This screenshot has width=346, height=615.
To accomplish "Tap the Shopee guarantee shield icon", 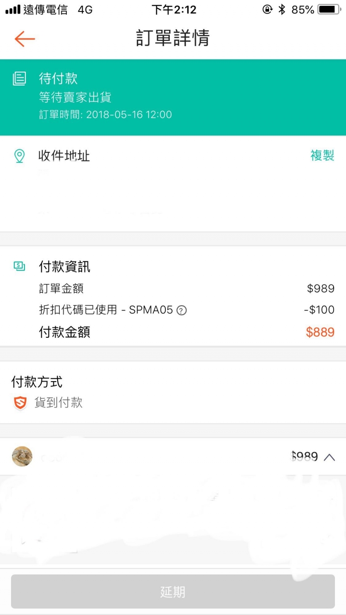I will click(x=20, y=403).
